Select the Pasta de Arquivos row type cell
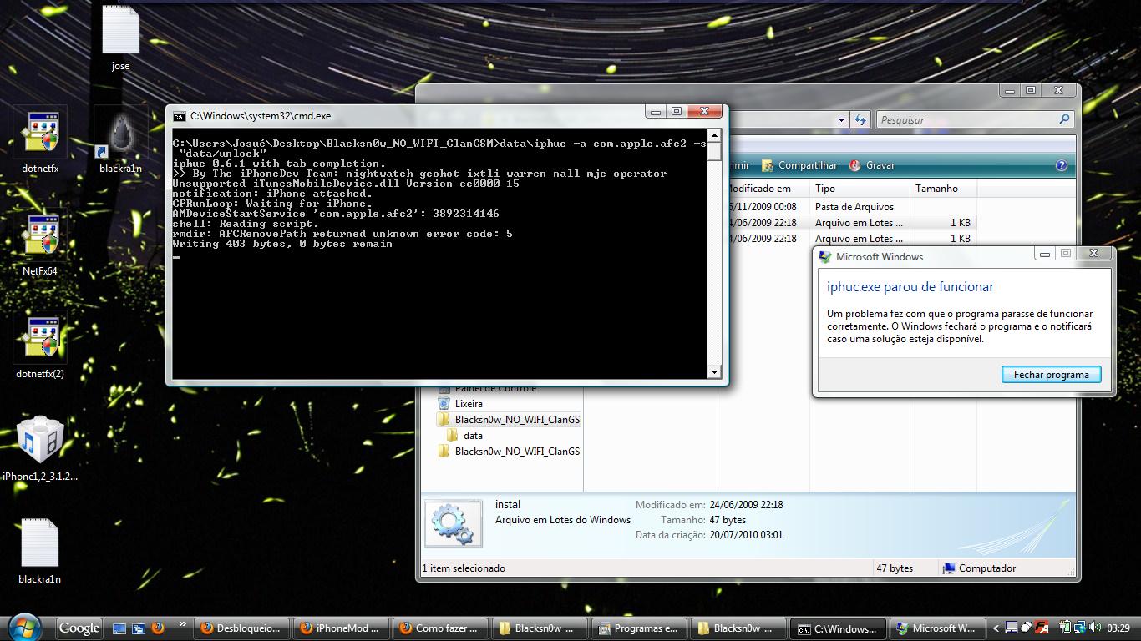The image size is (1141, 641). pos(854,207)
